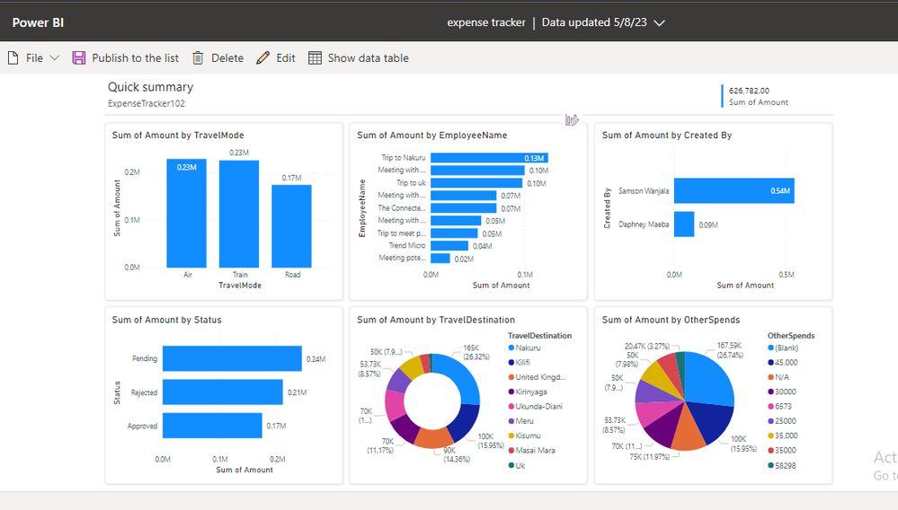This screenshot has height=510, width=898.
Task: Click Publish to the list
Action: tap(135, 57)
